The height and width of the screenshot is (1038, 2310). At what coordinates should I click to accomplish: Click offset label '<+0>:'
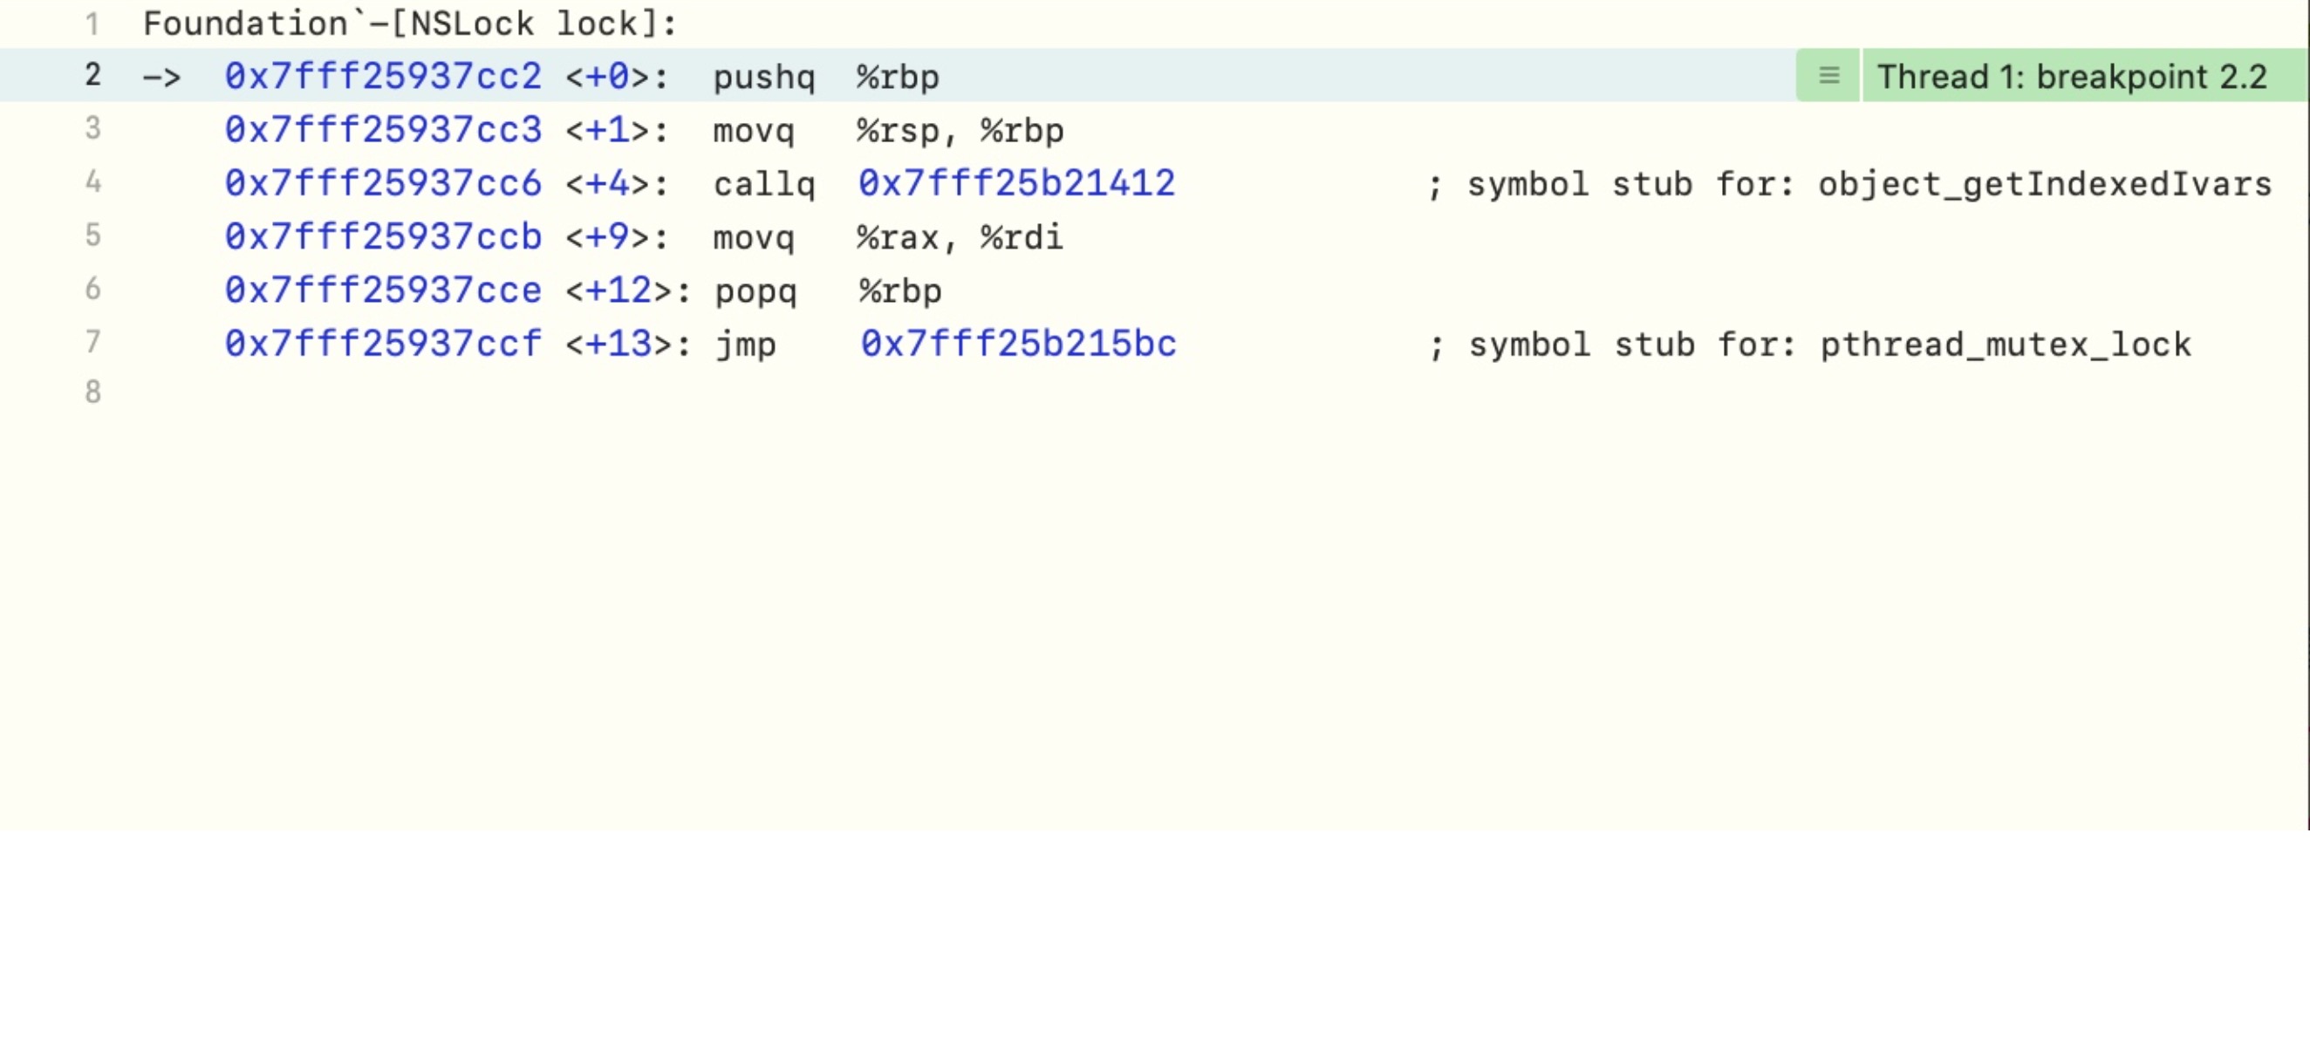[617, 77]
